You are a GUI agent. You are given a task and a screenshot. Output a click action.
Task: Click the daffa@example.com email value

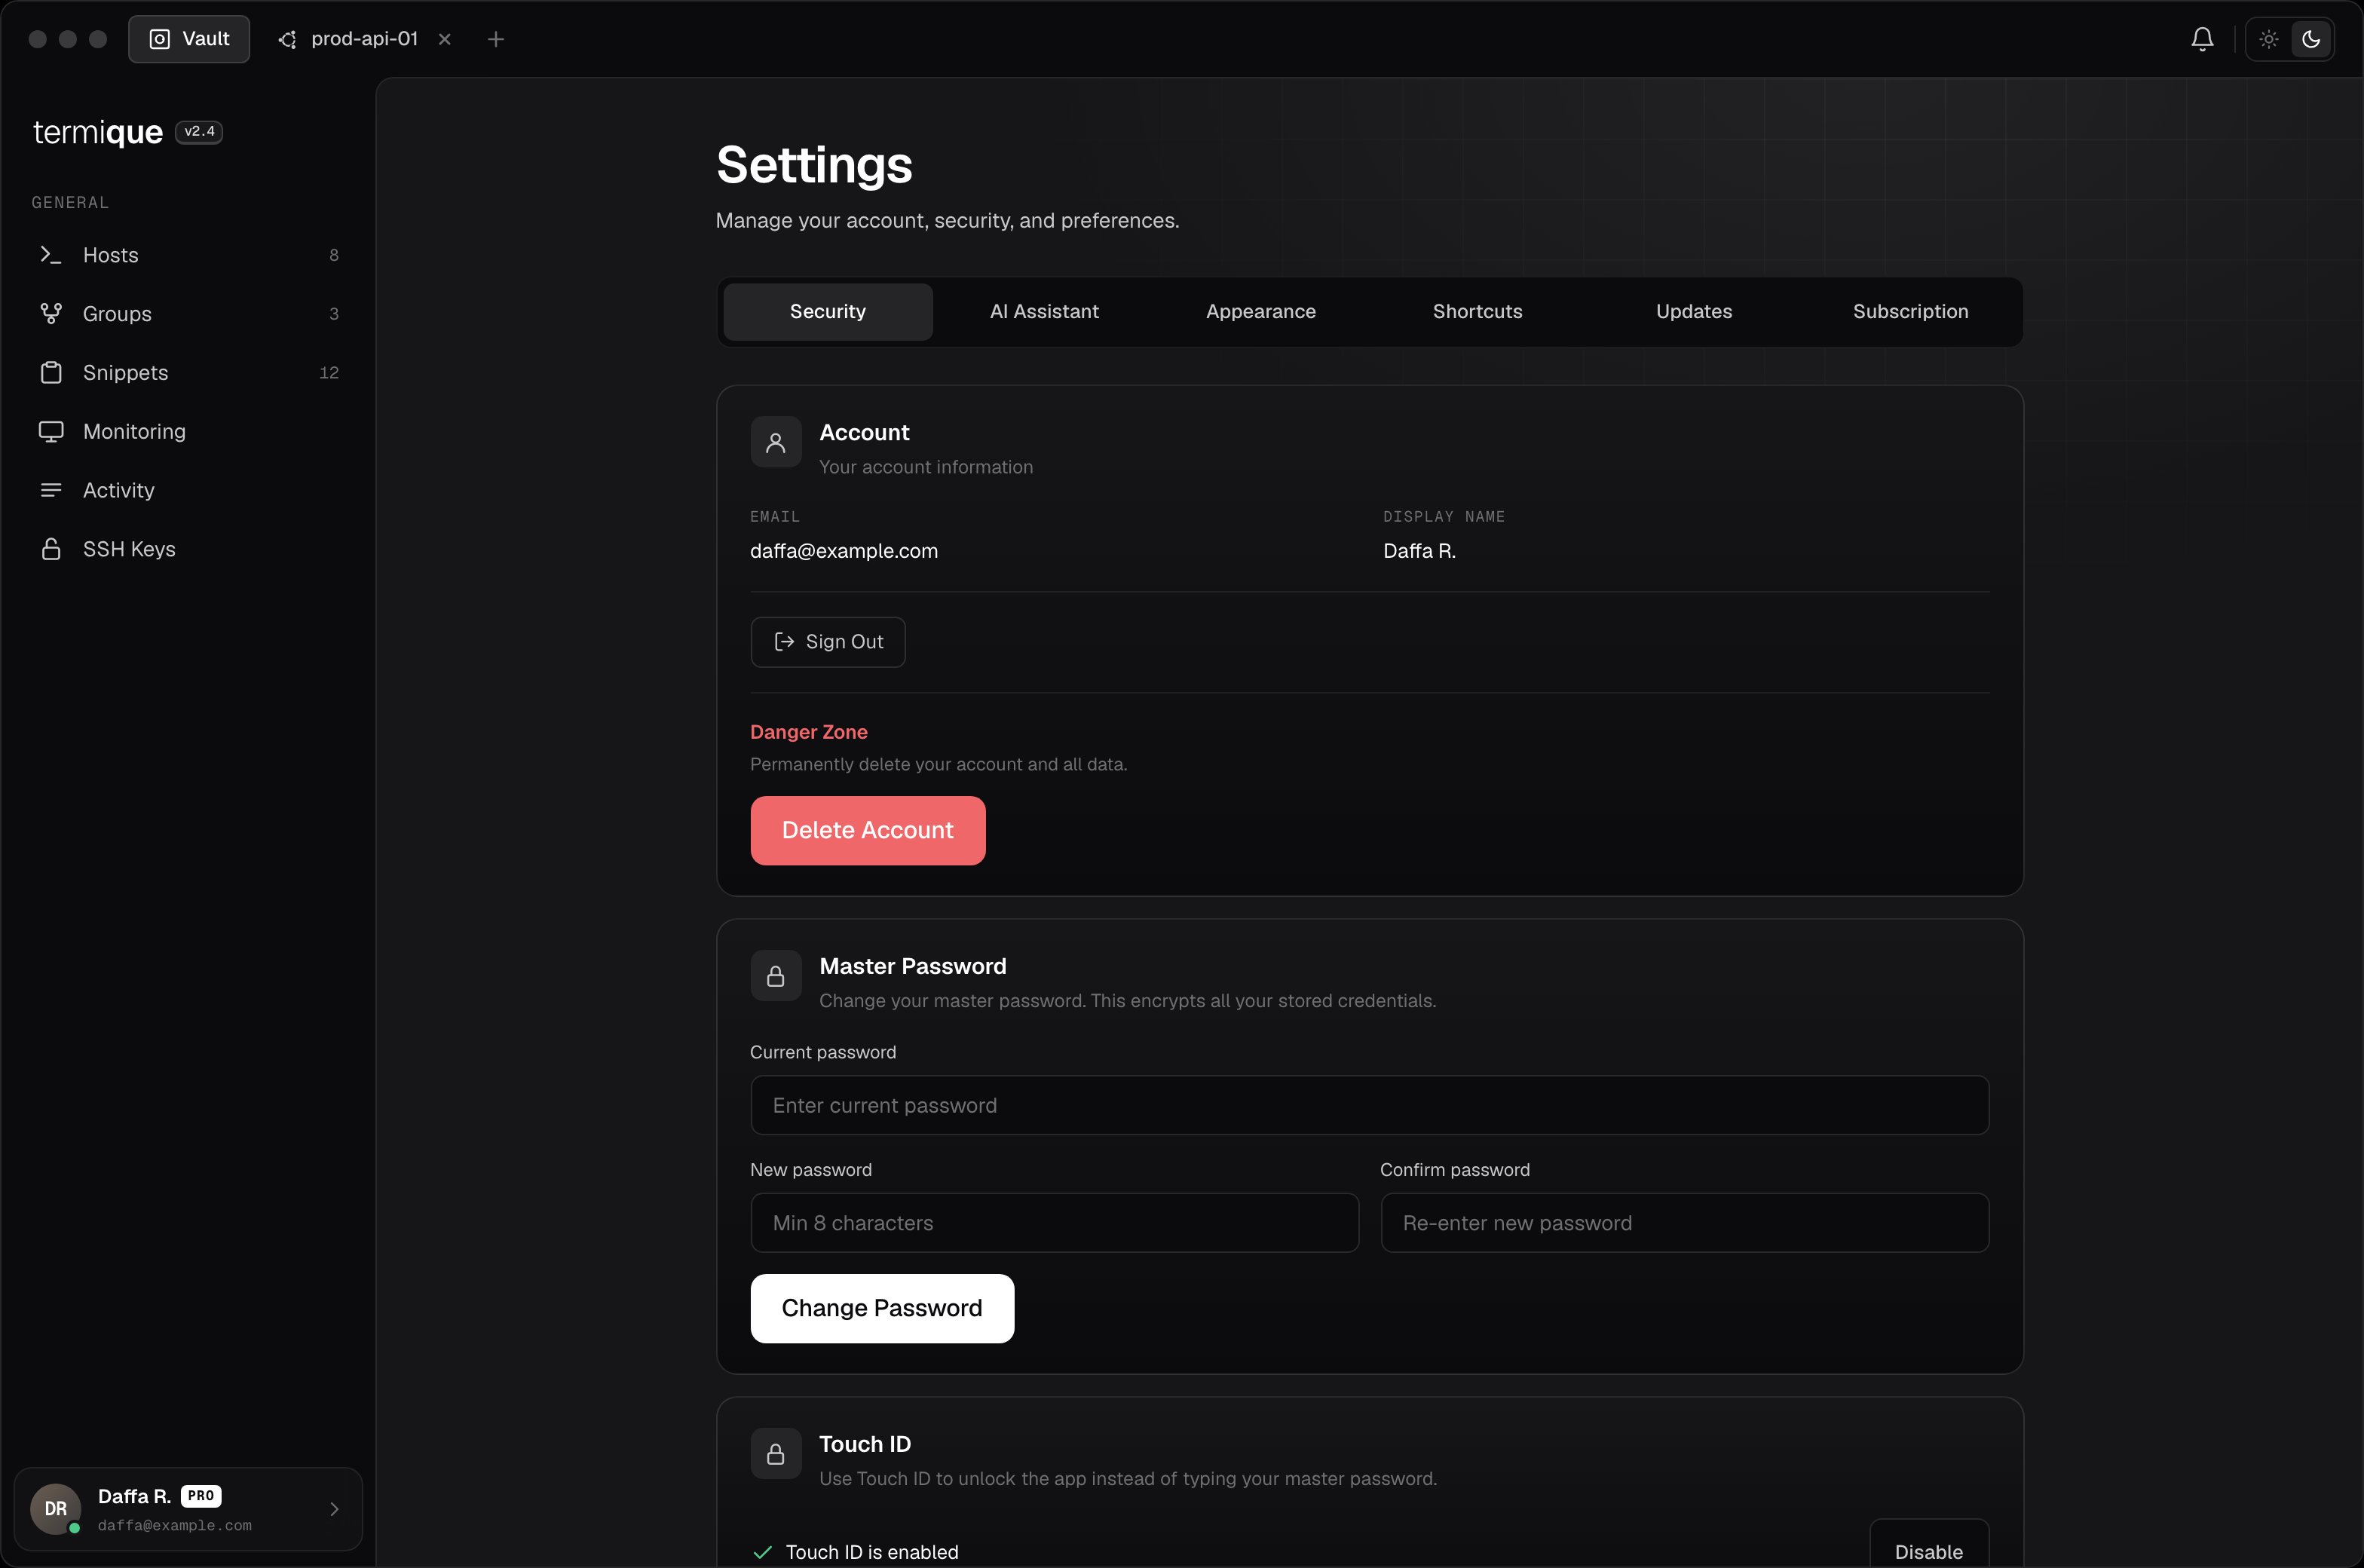click(x=844, y=551)
